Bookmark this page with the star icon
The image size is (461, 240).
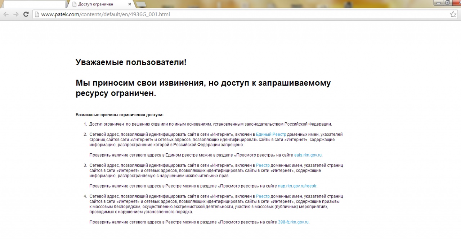453,14
